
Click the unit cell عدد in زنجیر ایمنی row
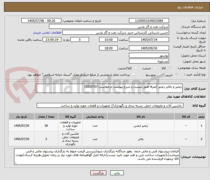pos(95,126)
